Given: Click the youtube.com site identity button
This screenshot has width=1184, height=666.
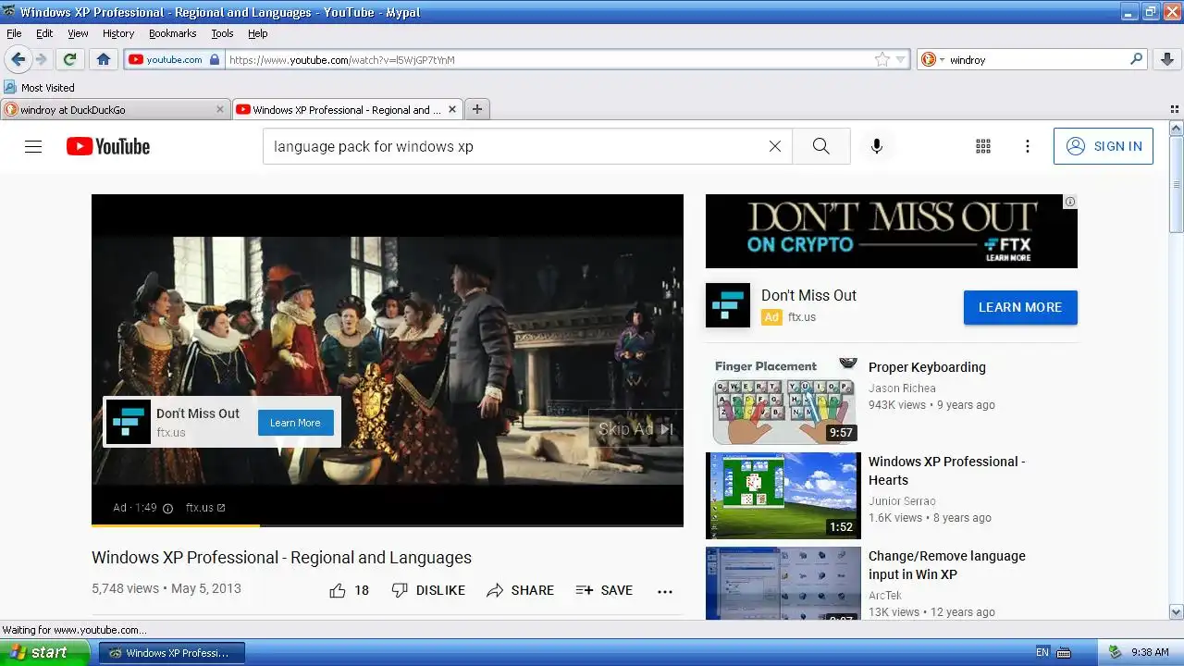Looking at the screenshot, I should [x=174, y=59].
